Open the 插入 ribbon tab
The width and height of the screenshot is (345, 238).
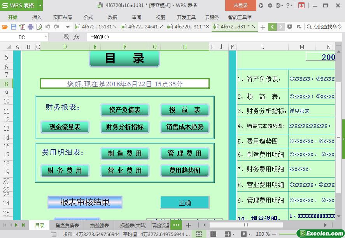37,17
